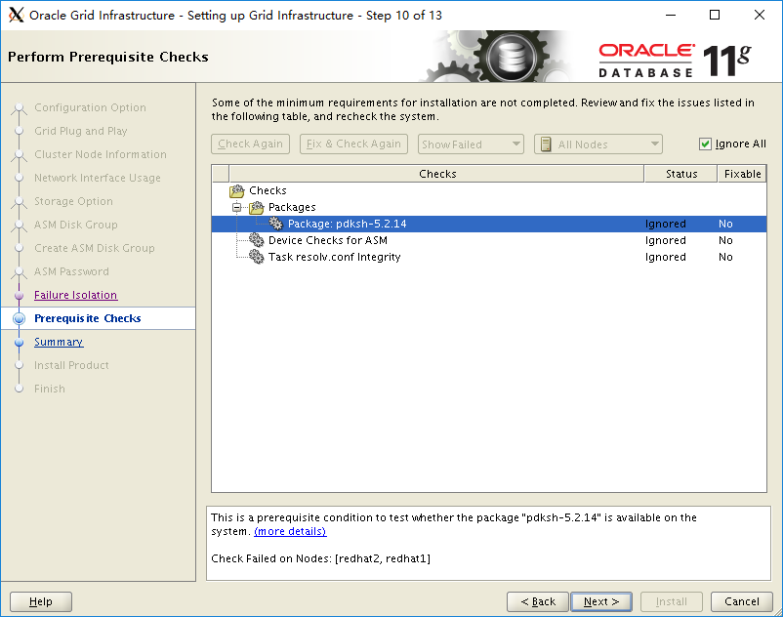Image resolution: width=783 pixels, height=617 pixels.
Task: Click the ASM Disk Group step label
Action: point(76,225)
